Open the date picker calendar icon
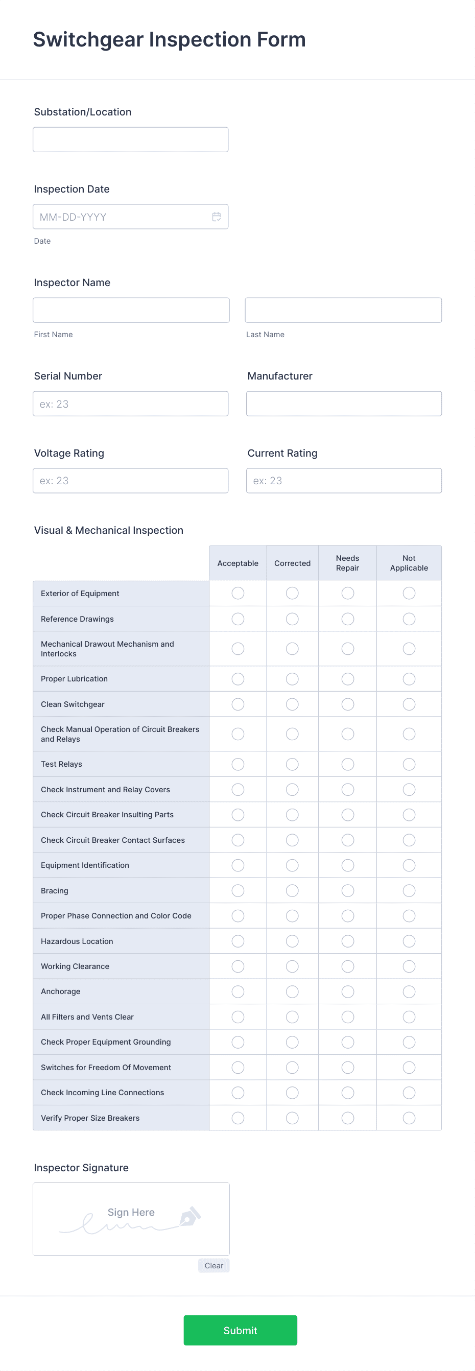Image resolution: width=475 pixels, height=1371 pixels. point(217,217)
